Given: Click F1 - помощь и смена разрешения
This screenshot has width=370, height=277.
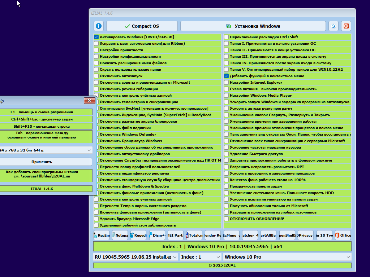Looking at the screenshot, I should click(42, 112).
